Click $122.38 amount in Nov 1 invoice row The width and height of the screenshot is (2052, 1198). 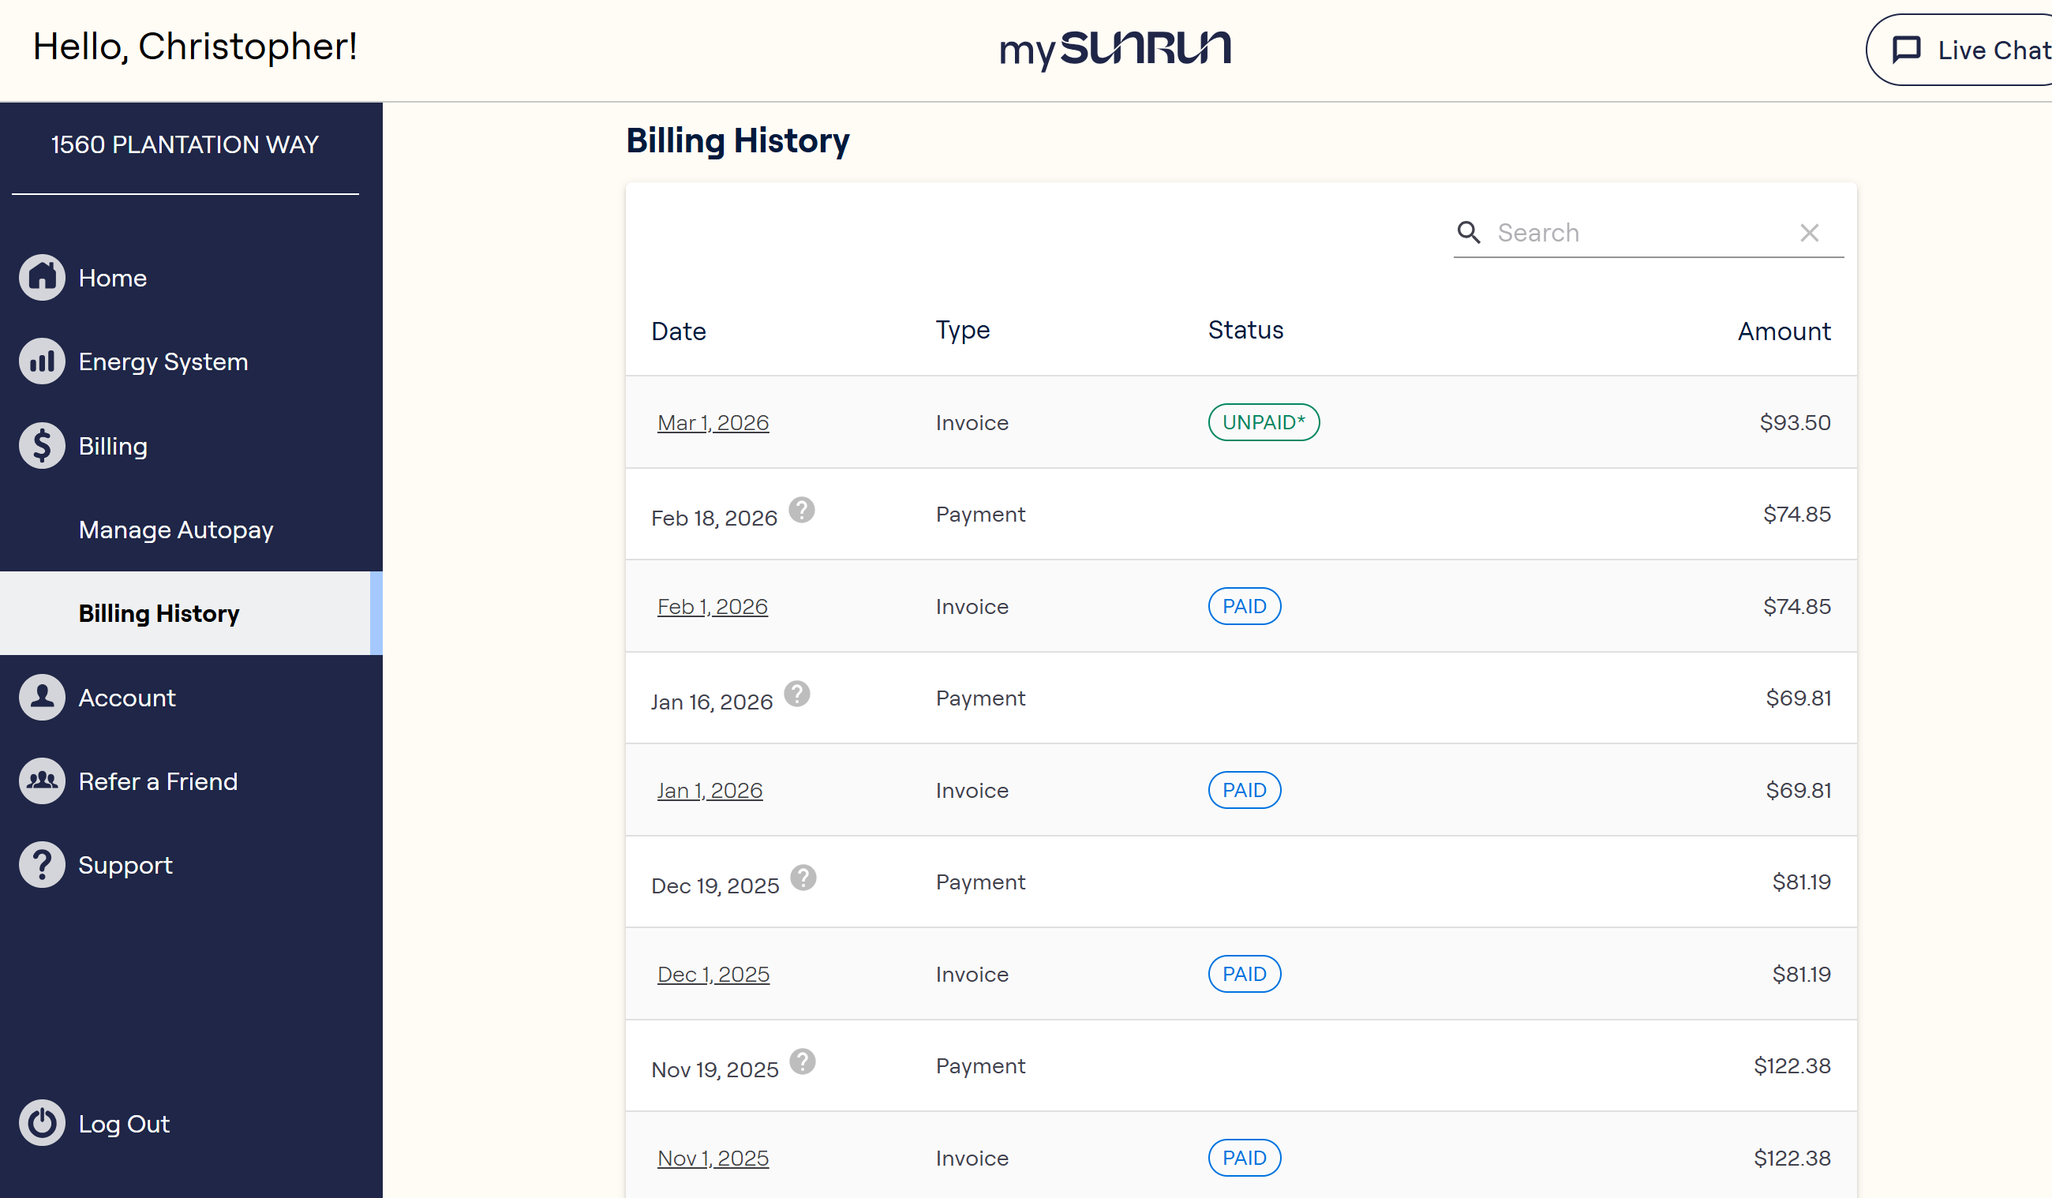[1792, 1159]
